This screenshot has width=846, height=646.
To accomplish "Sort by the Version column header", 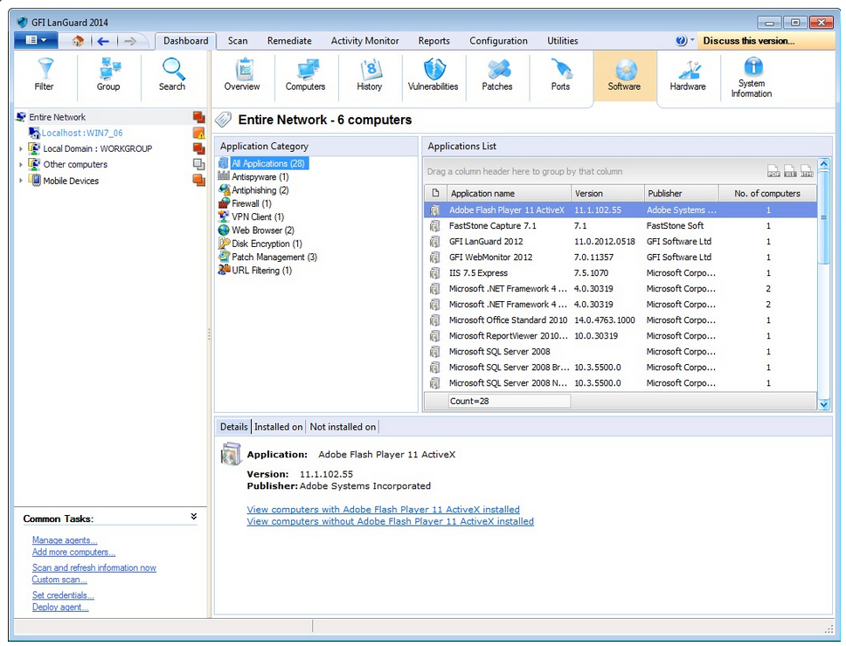I will tap(607, 194).
